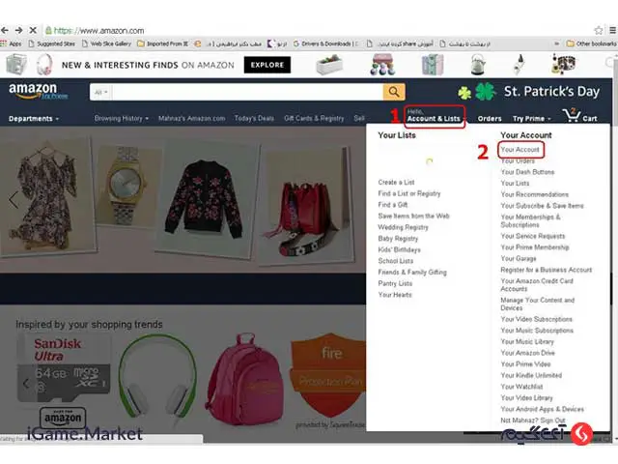
Task: Select Your Orders in the dropdown
Action: coord(518,160)
